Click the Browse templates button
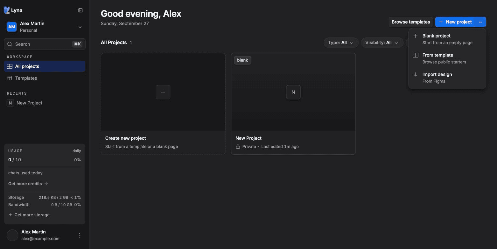The width and height of the screenshot is (497, 249). tap(411, 22)
